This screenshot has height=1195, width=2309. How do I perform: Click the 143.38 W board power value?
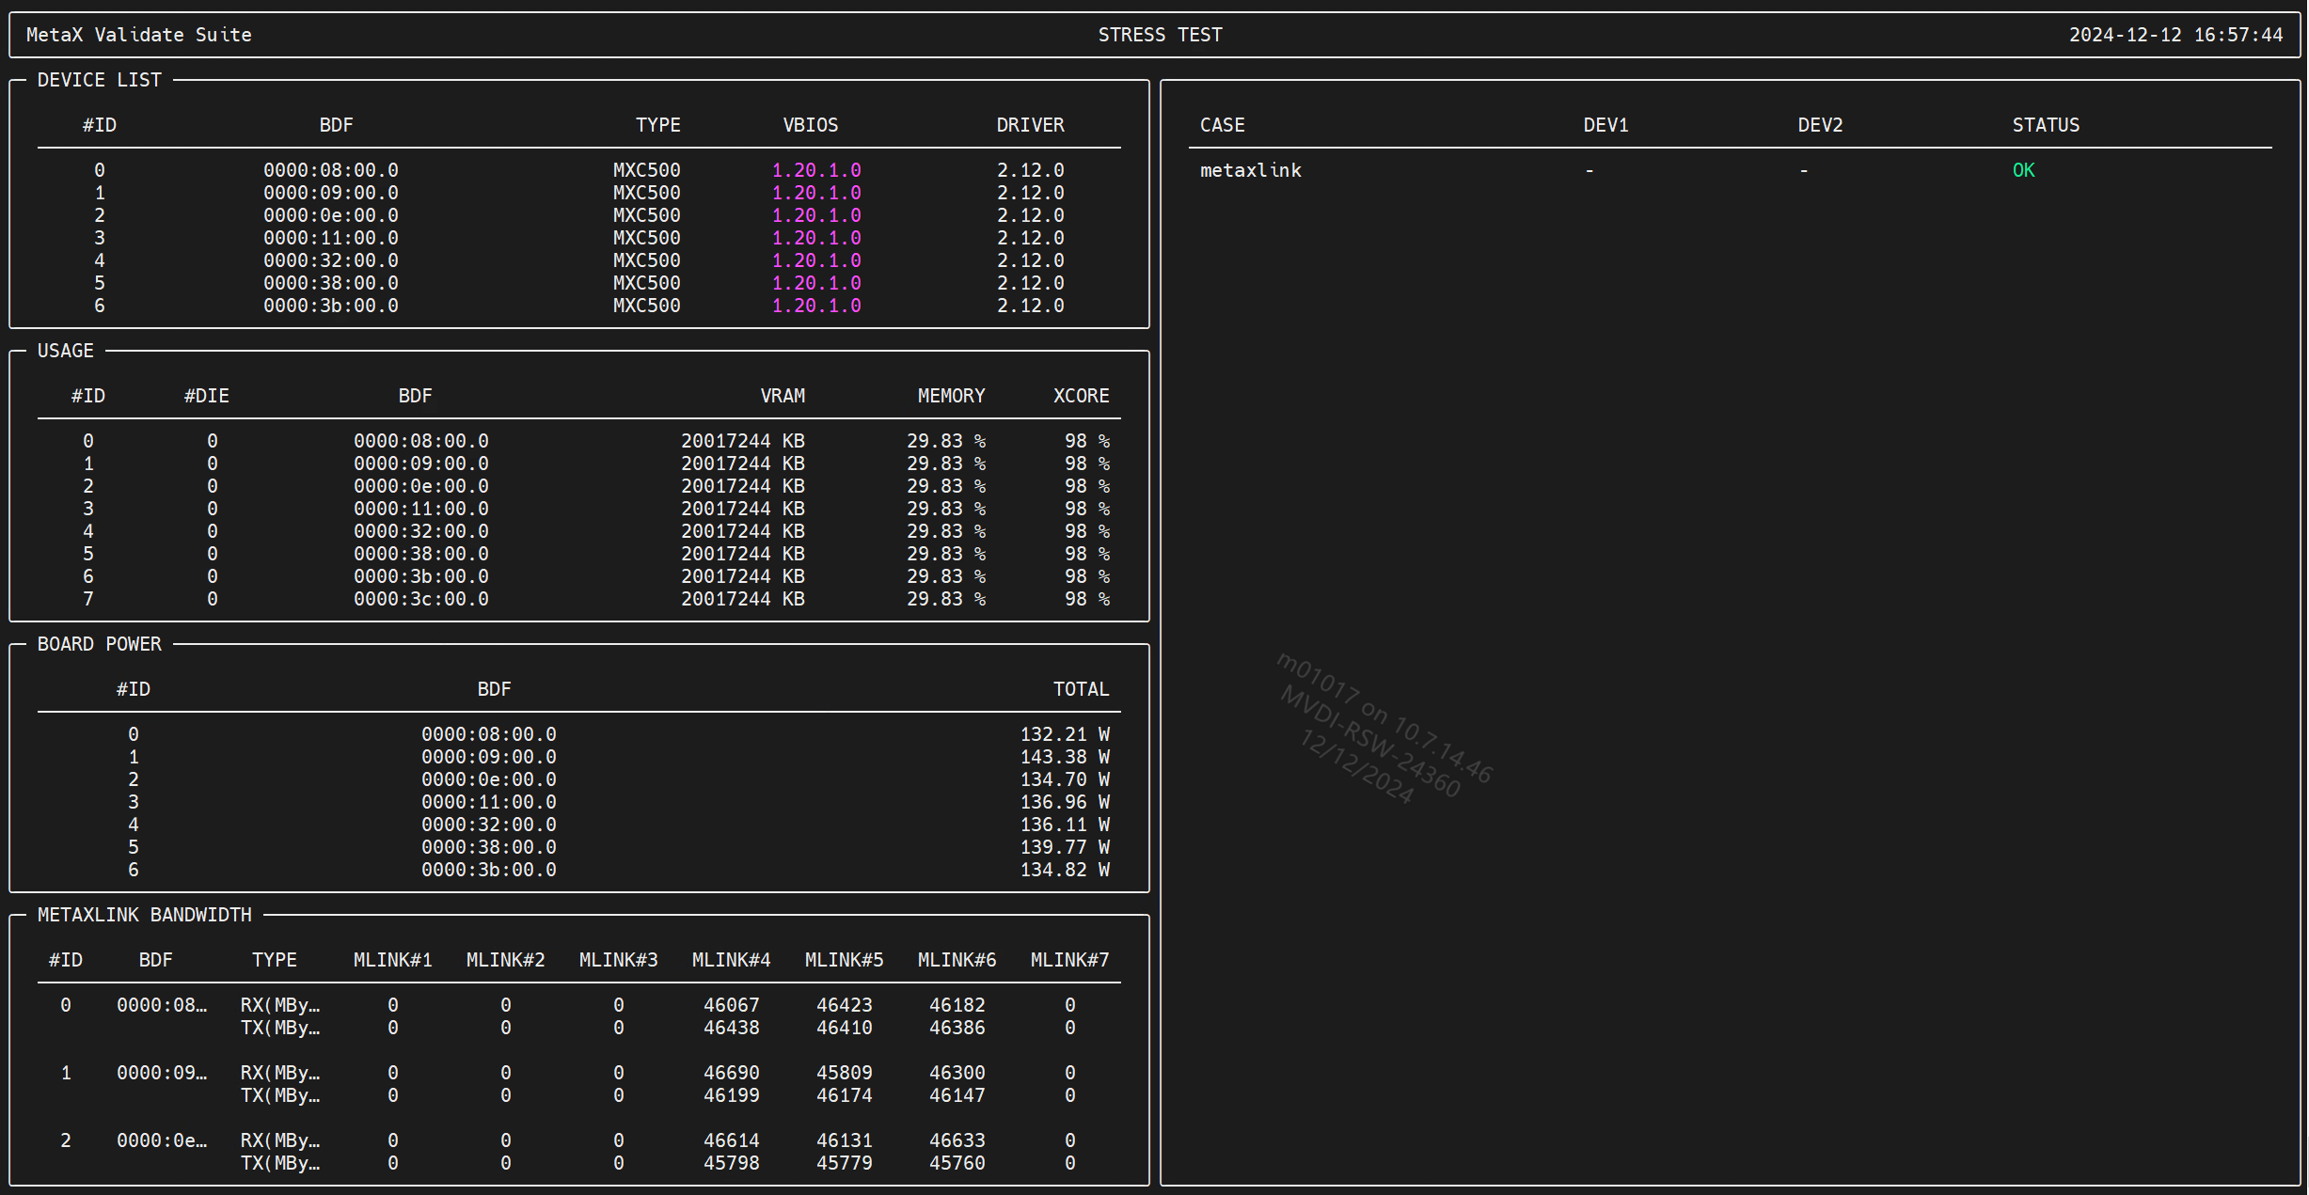tap(1065, 757)
